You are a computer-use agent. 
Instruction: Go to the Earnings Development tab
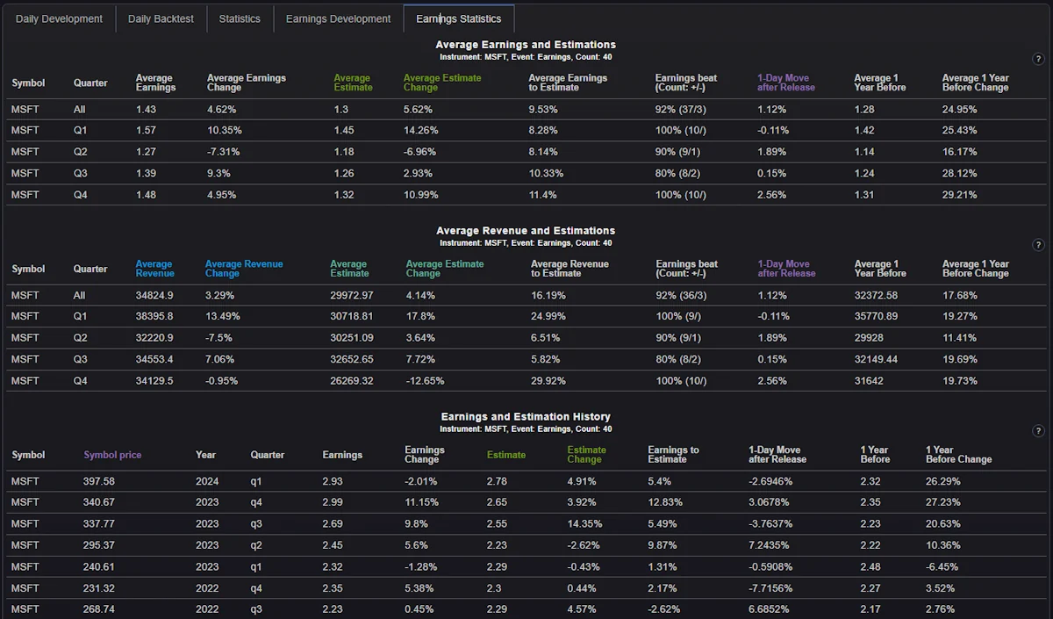[x=338, y=18]
